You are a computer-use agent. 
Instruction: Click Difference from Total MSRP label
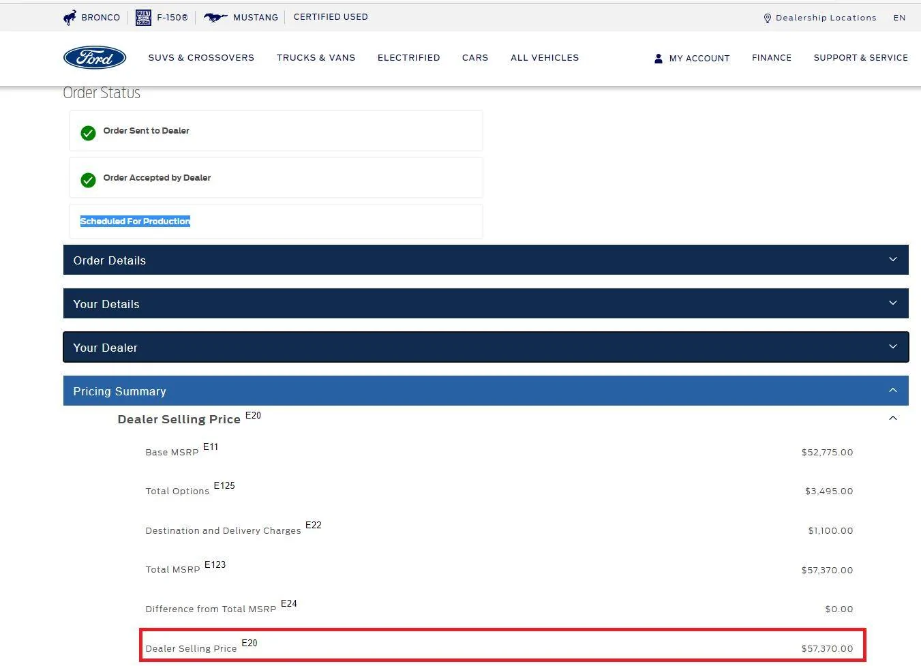[211, 609]
